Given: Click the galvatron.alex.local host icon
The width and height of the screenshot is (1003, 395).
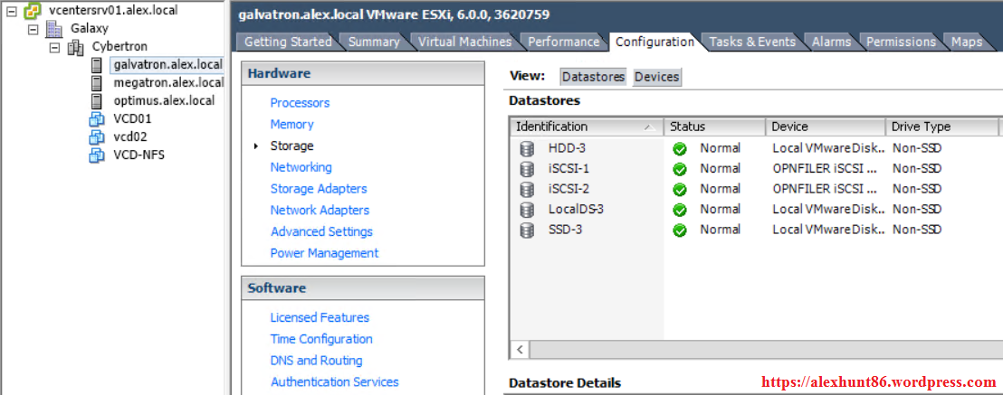Looking at the screenshot, I should click(97, 65).
